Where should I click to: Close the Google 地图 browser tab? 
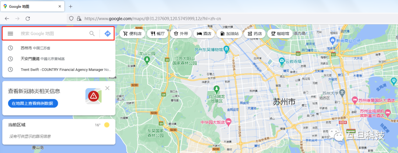point(60,7)
